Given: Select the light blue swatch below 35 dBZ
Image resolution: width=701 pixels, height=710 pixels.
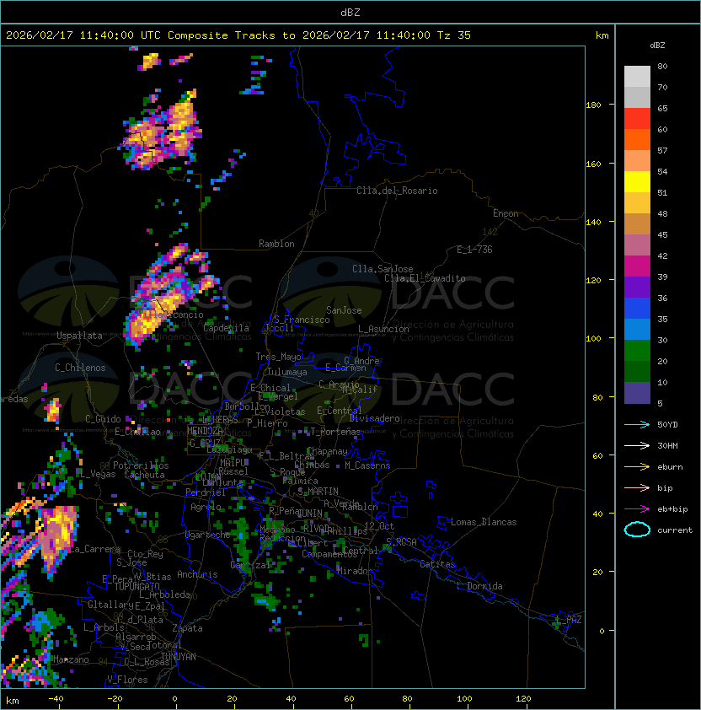Looking at the screenshot, I should (637, 329).
